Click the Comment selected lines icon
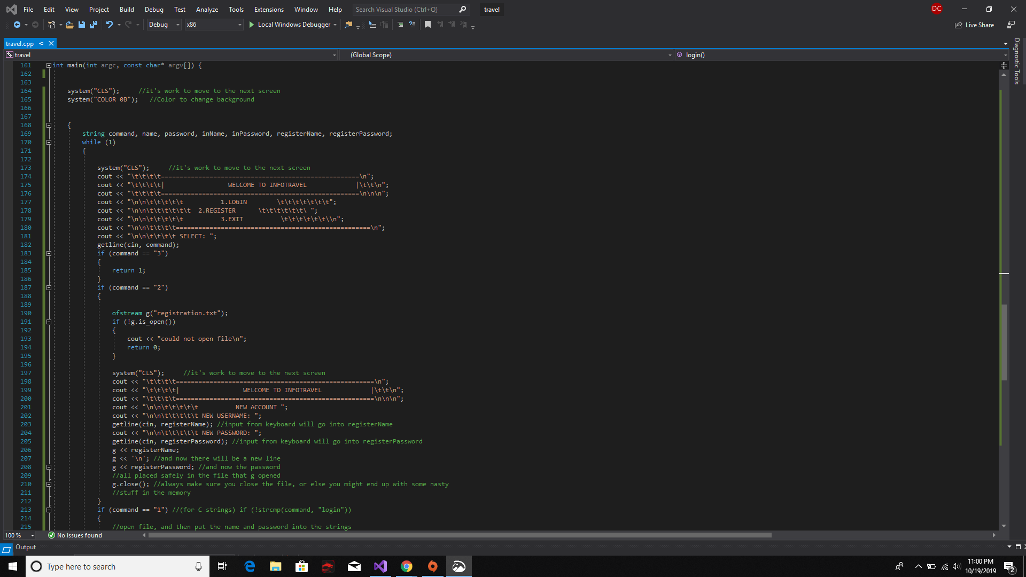Image resolution: width=1026 pixels, height=577 pixels. 400,25
